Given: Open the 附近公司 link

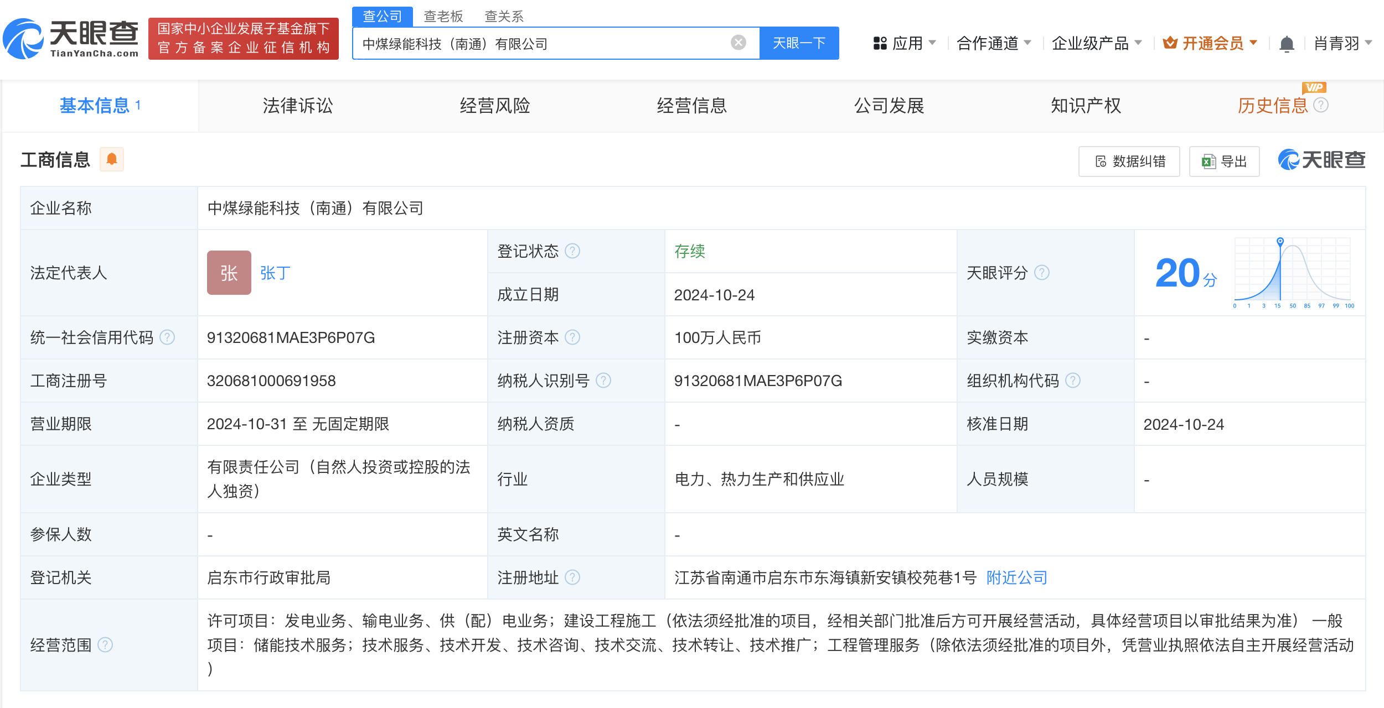Looking at the screenshot, I should [x=1015, y=577].
